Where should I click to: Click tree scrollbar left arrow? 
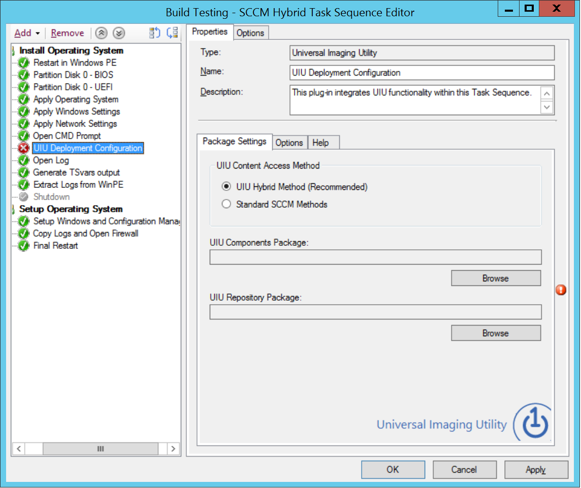(19, 449)
